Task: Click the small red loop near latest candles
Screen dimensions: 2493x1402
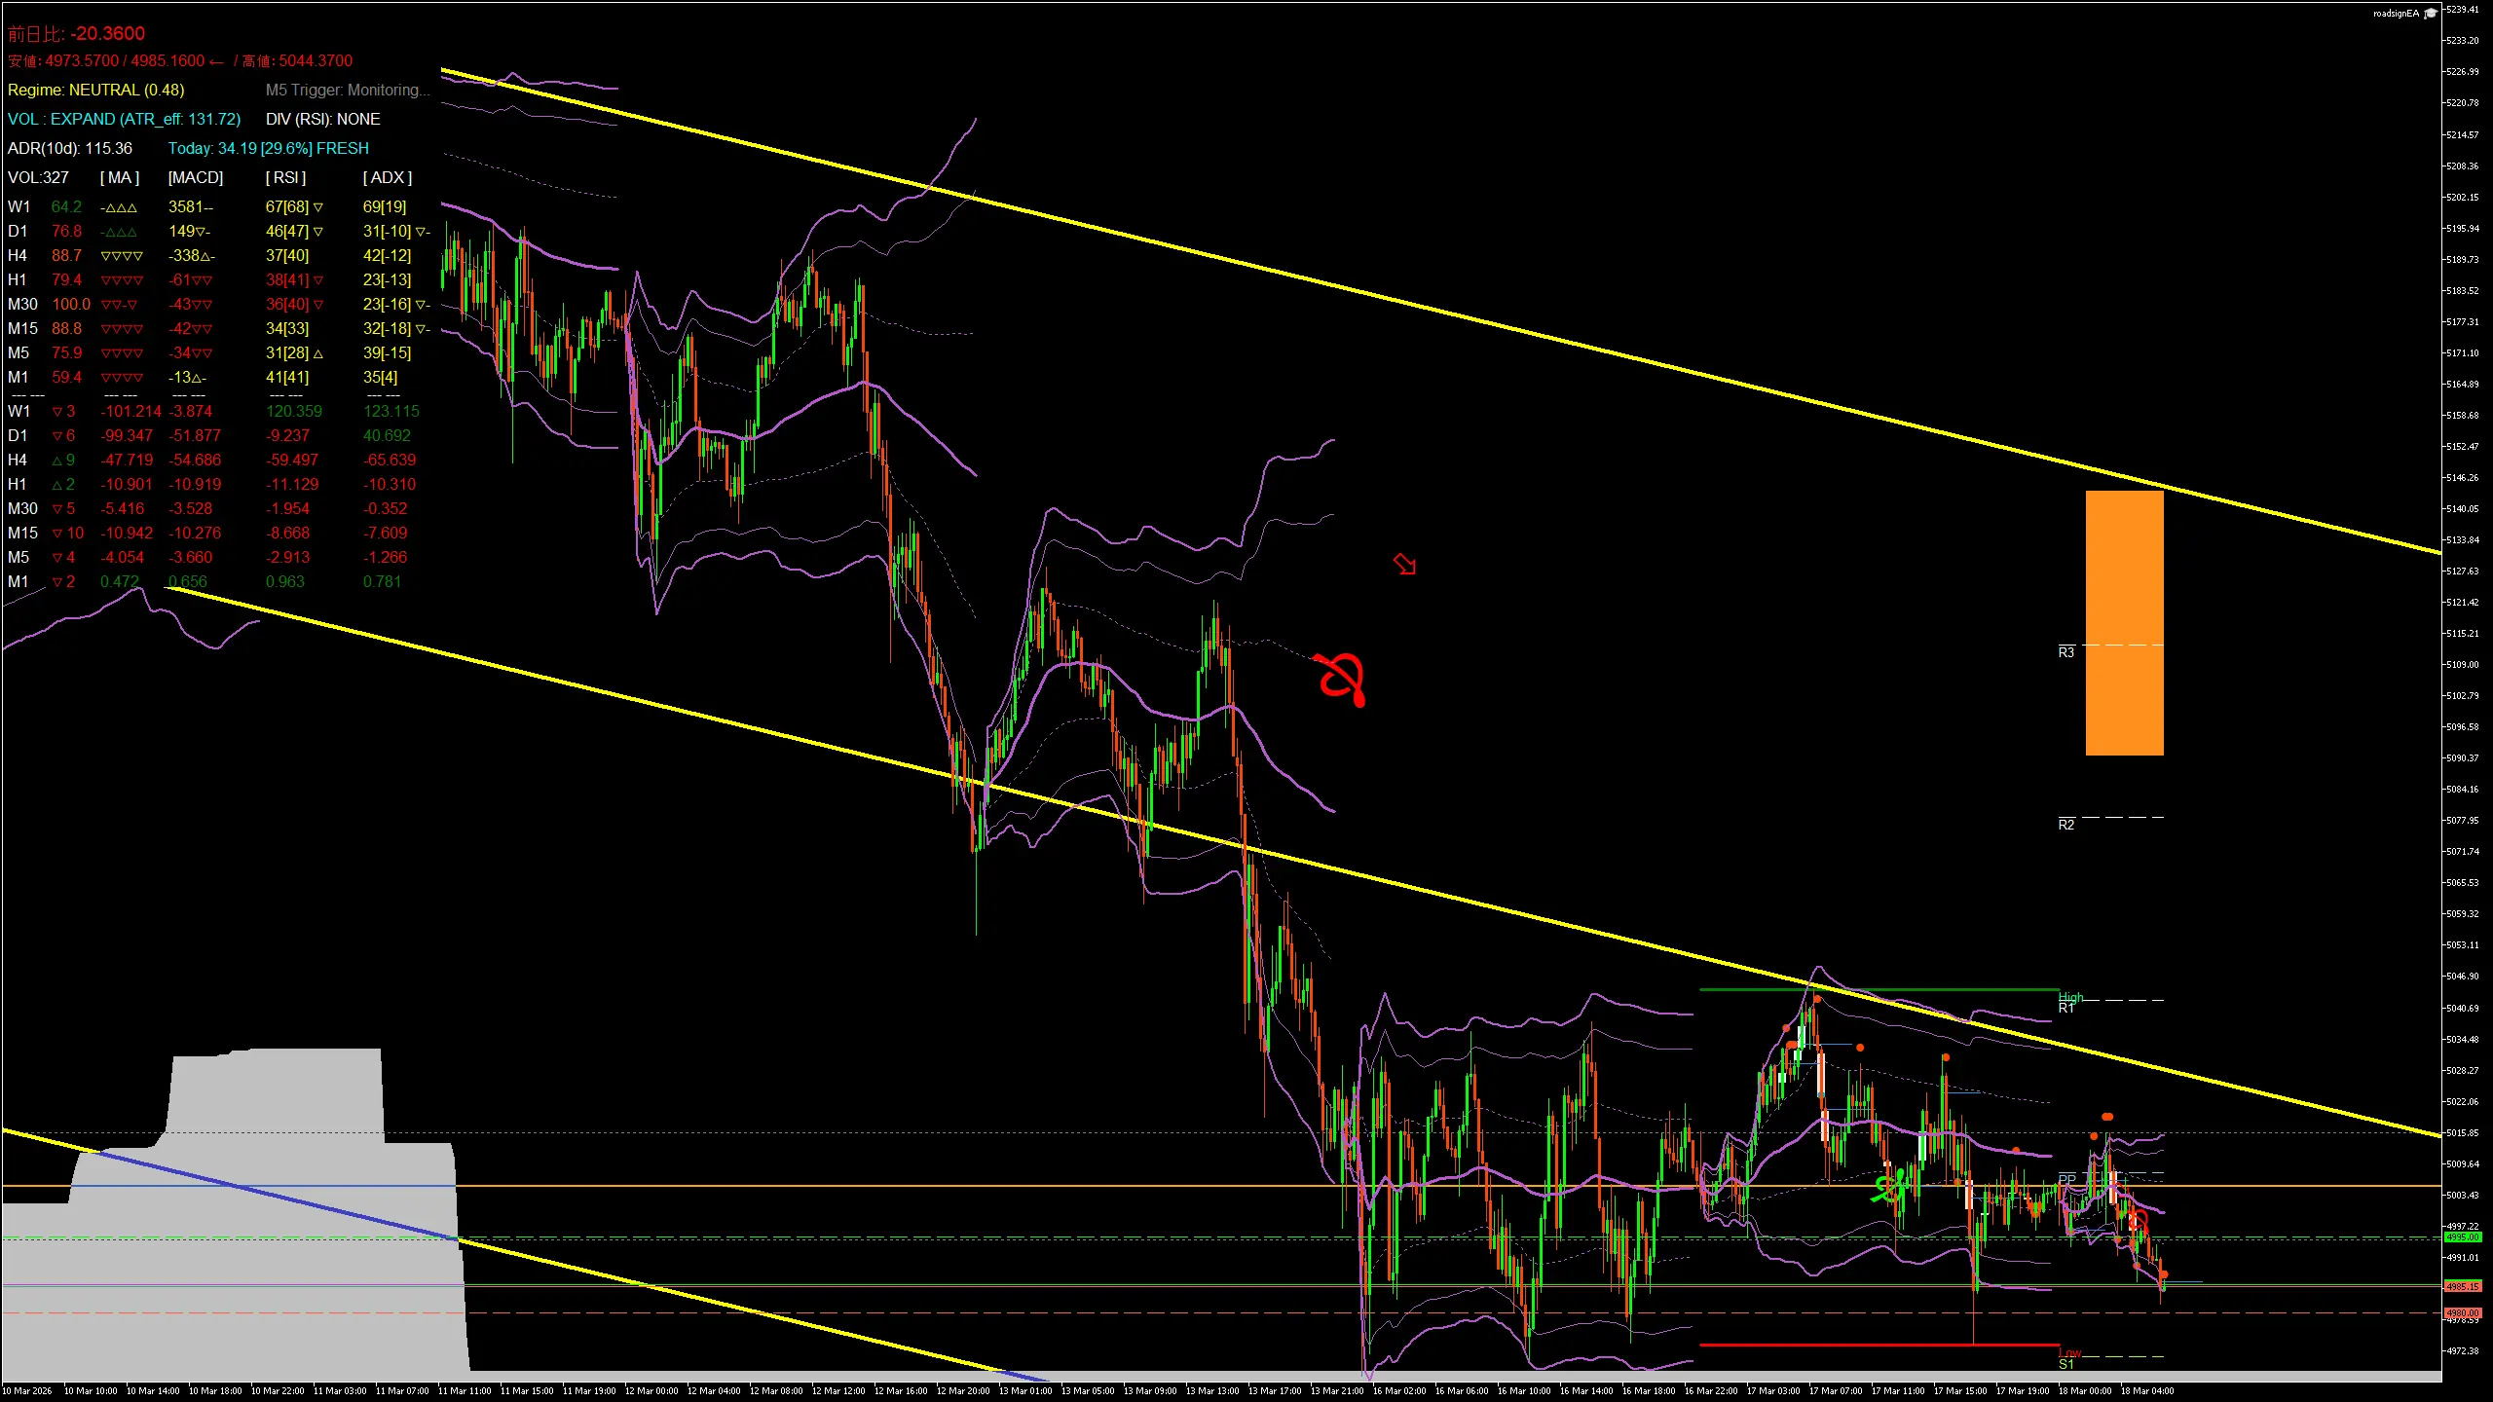Action: point(2138,1221)
